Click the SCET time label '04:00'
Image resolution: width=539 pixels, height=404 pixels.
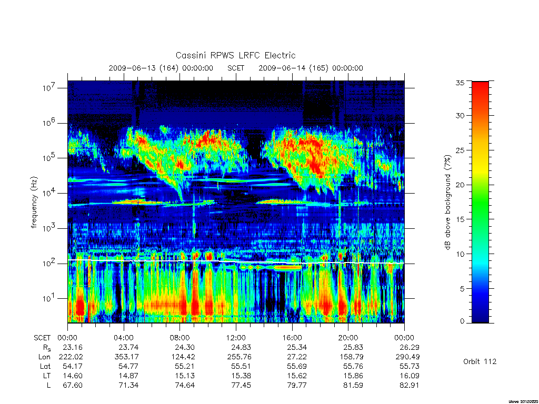coord(123,338)
